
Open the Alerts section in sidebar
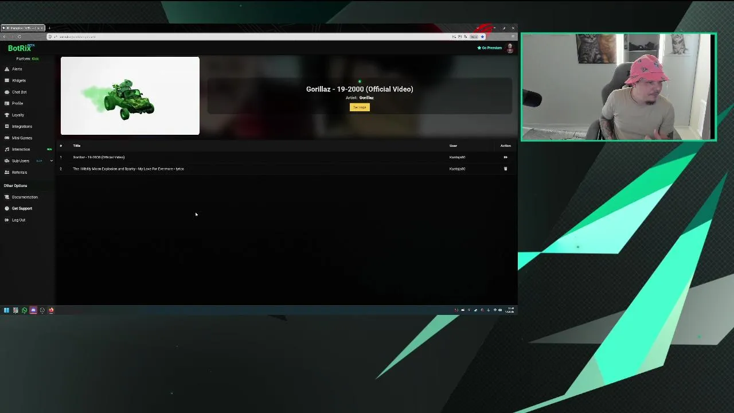tap(17, 69)
